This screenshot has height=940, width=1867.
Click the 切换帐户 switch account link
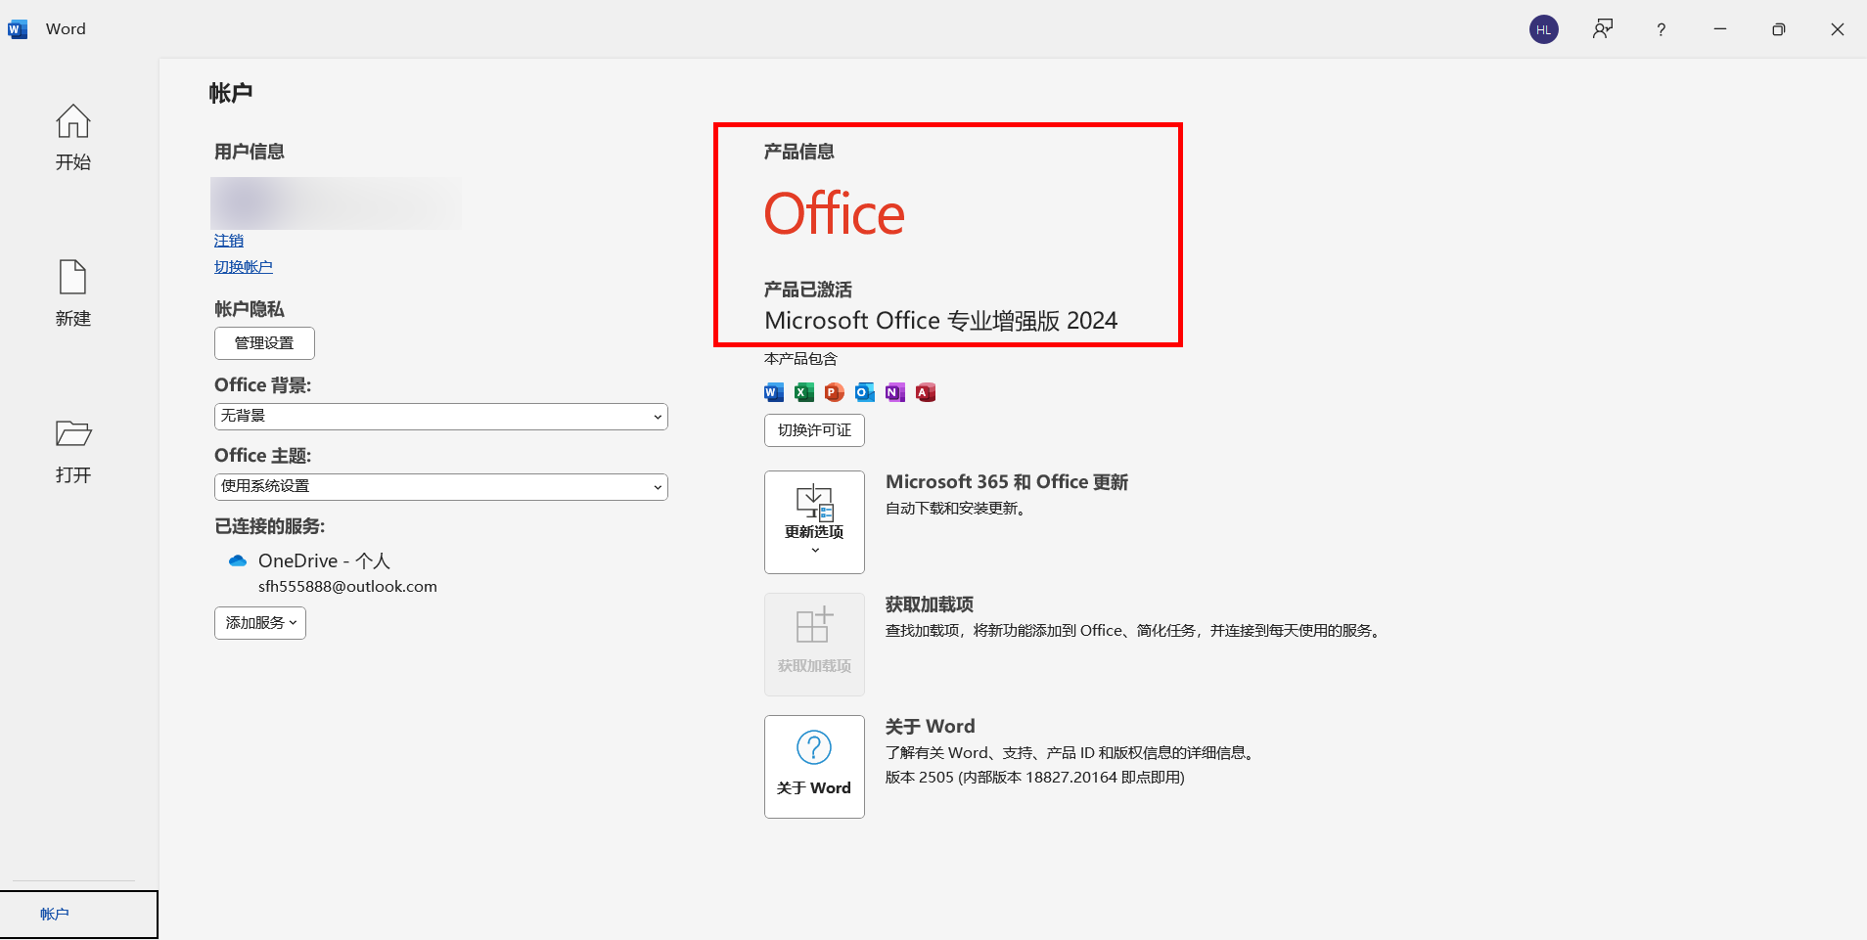pyautogui.click(x=244, y=267)
